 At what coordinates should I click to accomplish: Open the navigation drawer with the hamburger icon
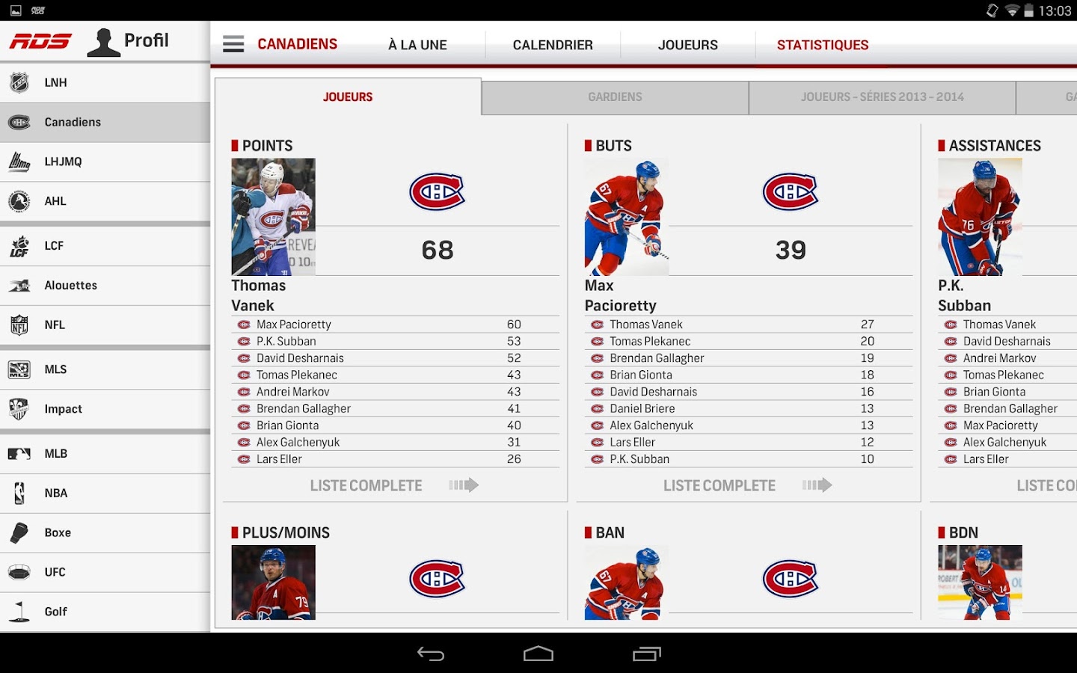point(233,43)
